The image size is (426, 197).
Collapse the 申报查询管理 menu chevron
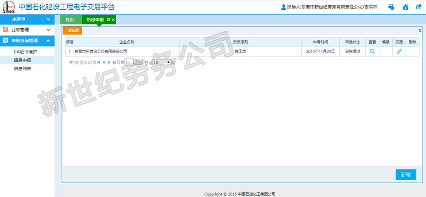tap(48, 41)
